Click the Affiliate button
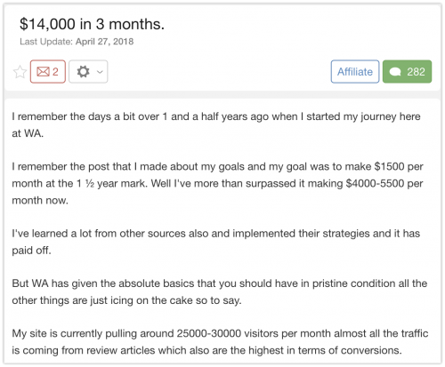 pyautogui.click(x=355, y=72)
